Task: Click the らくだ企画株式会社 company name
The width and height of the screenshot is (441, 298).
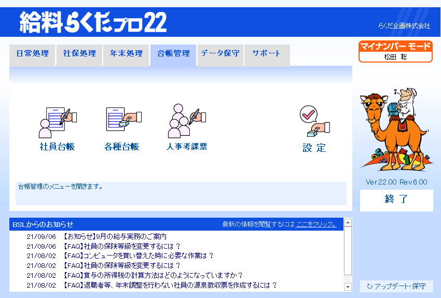Action: [x=404, y=26]
